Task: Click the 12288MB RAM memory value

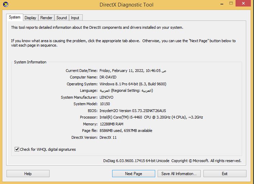Action: pyautogui.click(x=111, y=124)
